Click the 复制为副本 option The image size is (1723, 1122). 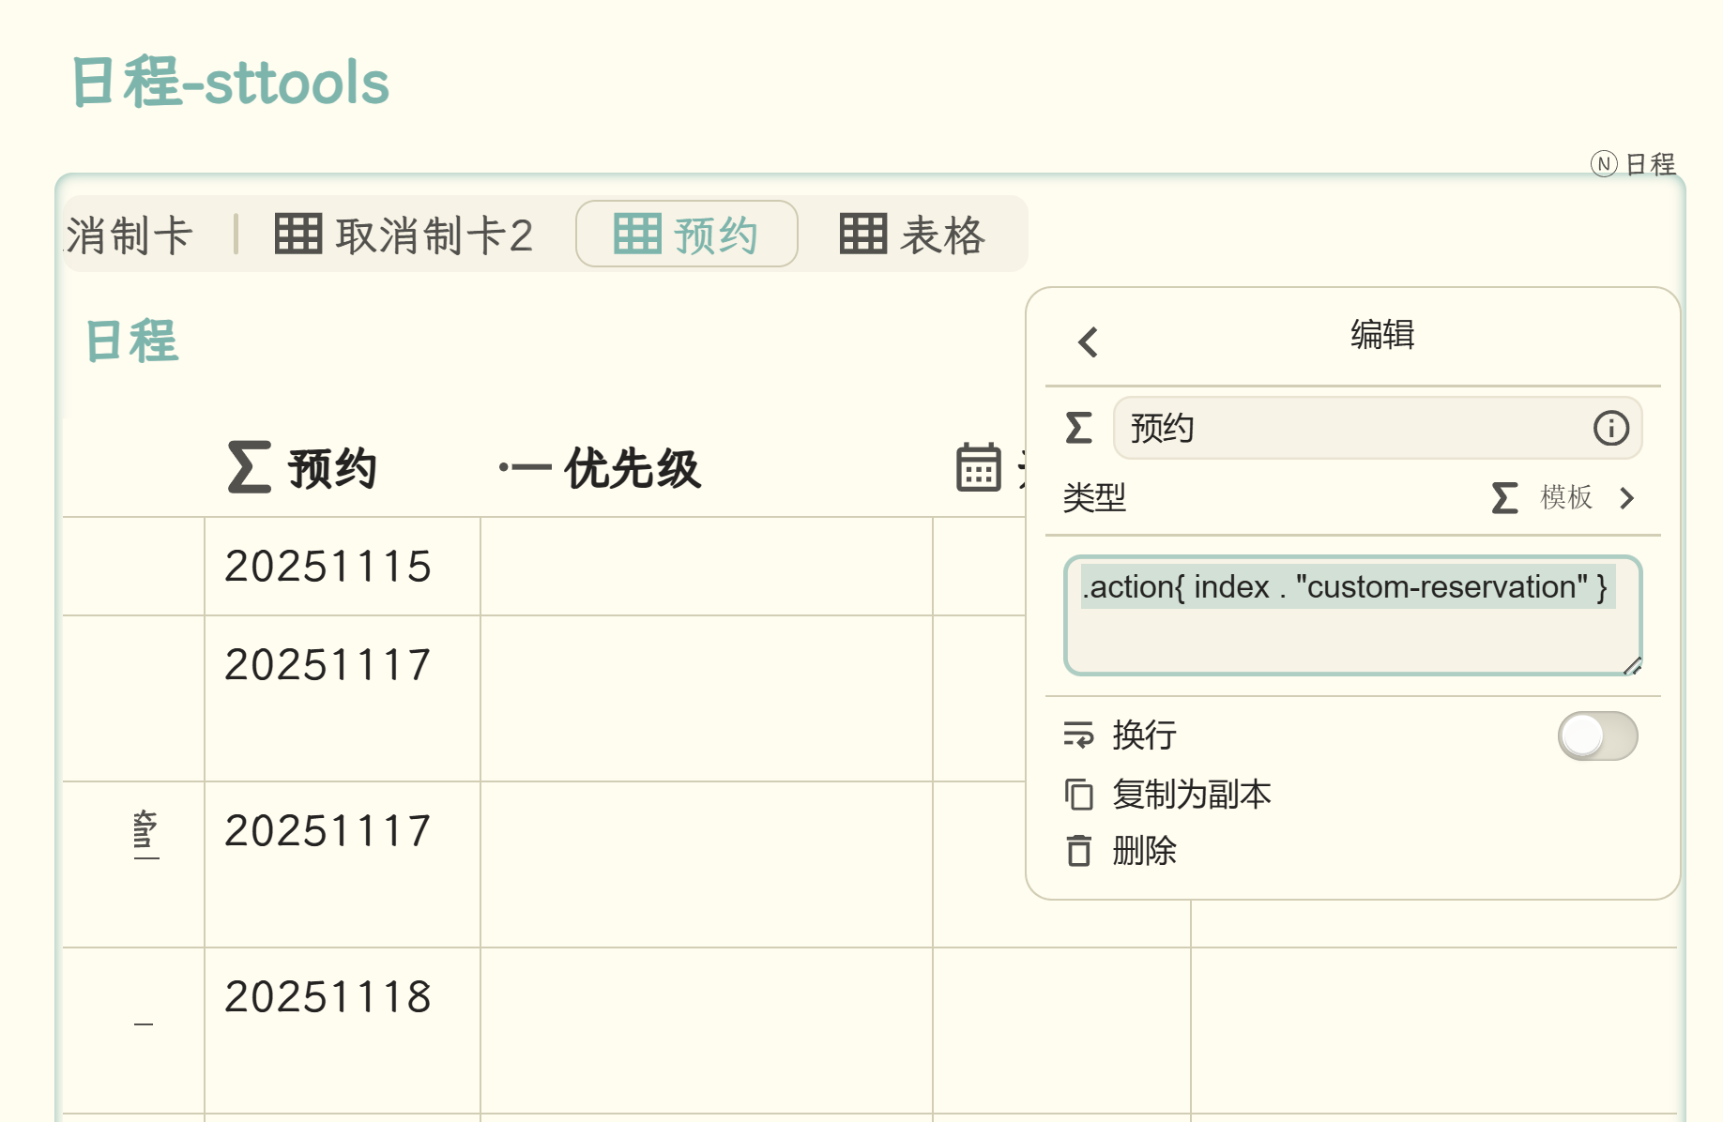click(x=1191, y=795)
